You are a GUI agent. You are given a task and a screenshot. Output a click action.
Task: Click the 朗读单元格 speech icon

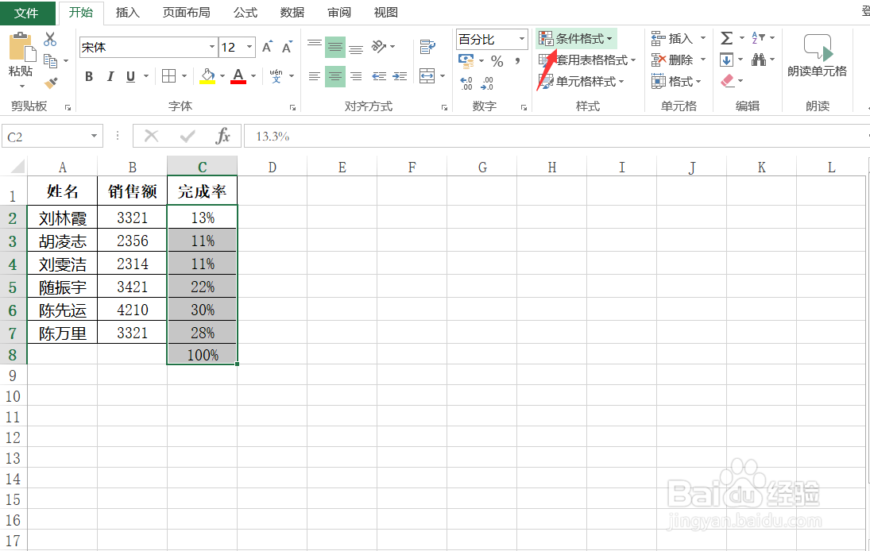coord(818,48)
